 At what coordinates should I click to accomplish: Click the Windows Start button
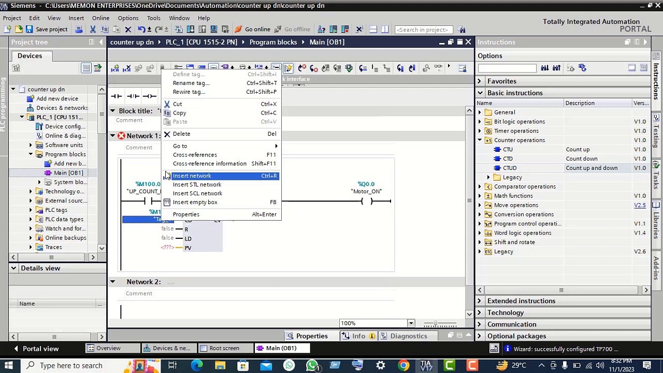coord(8,366)
